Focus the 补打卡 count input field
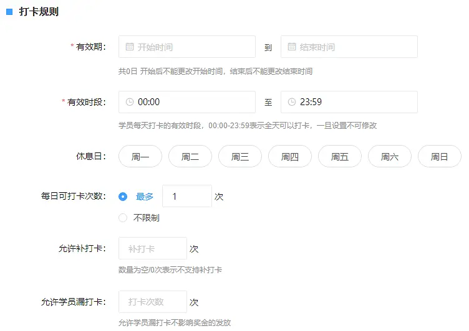Viewport: 469px width, 331px height. [153, 248]
